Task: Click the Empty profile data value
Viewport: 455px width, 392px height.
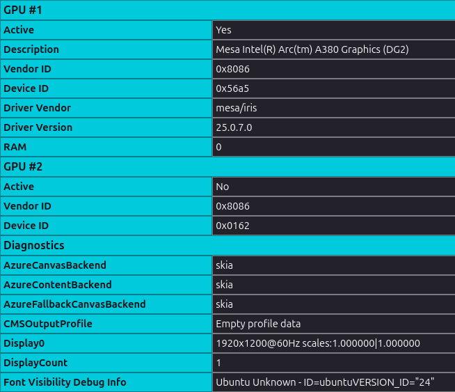Action: [258, 324]
